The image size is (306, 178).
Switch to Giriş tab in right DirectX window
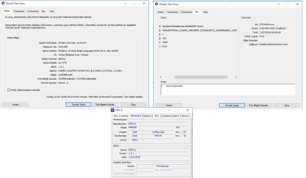click(x=205, y=12)
